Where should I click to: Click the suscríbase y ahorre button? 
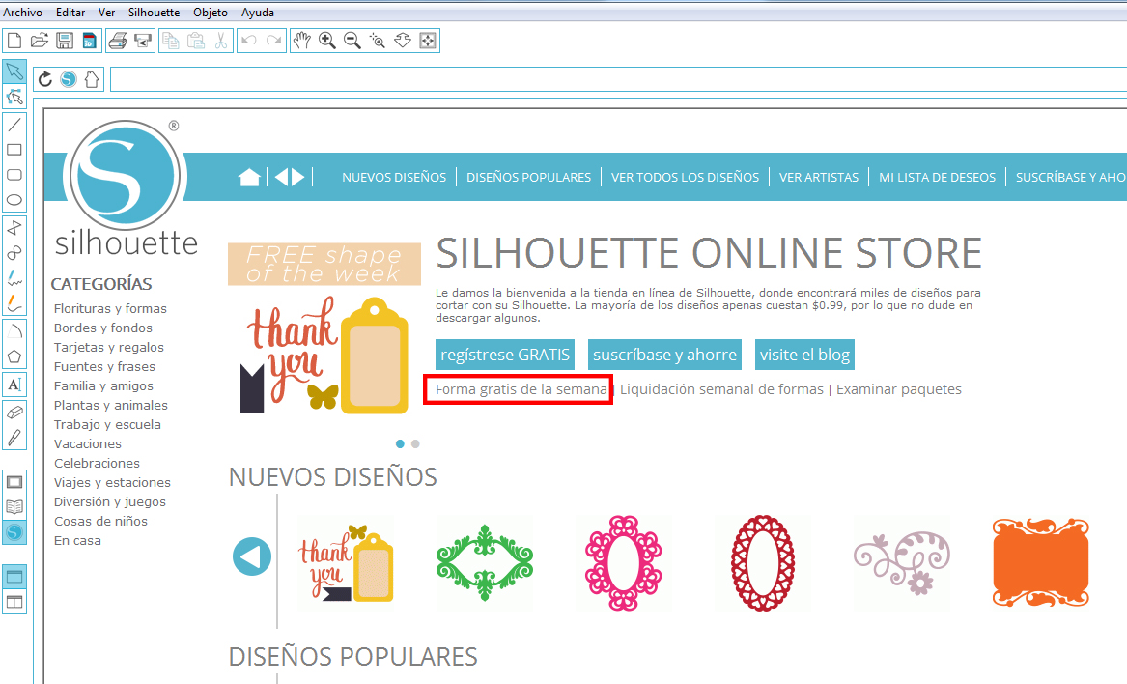[664, 355]
